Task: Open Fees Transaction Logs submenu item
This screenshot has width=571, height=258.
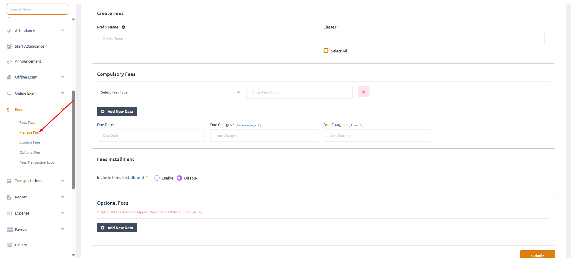Action: [x=37, y=162]
